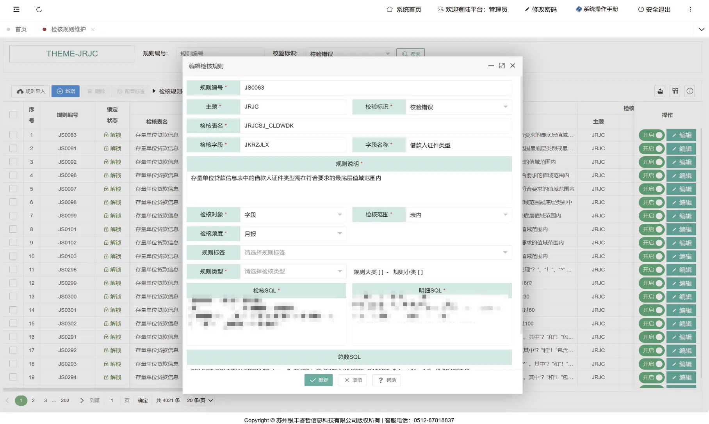Go to the next page arrow

pyautogui.click(x=82, y=400)
